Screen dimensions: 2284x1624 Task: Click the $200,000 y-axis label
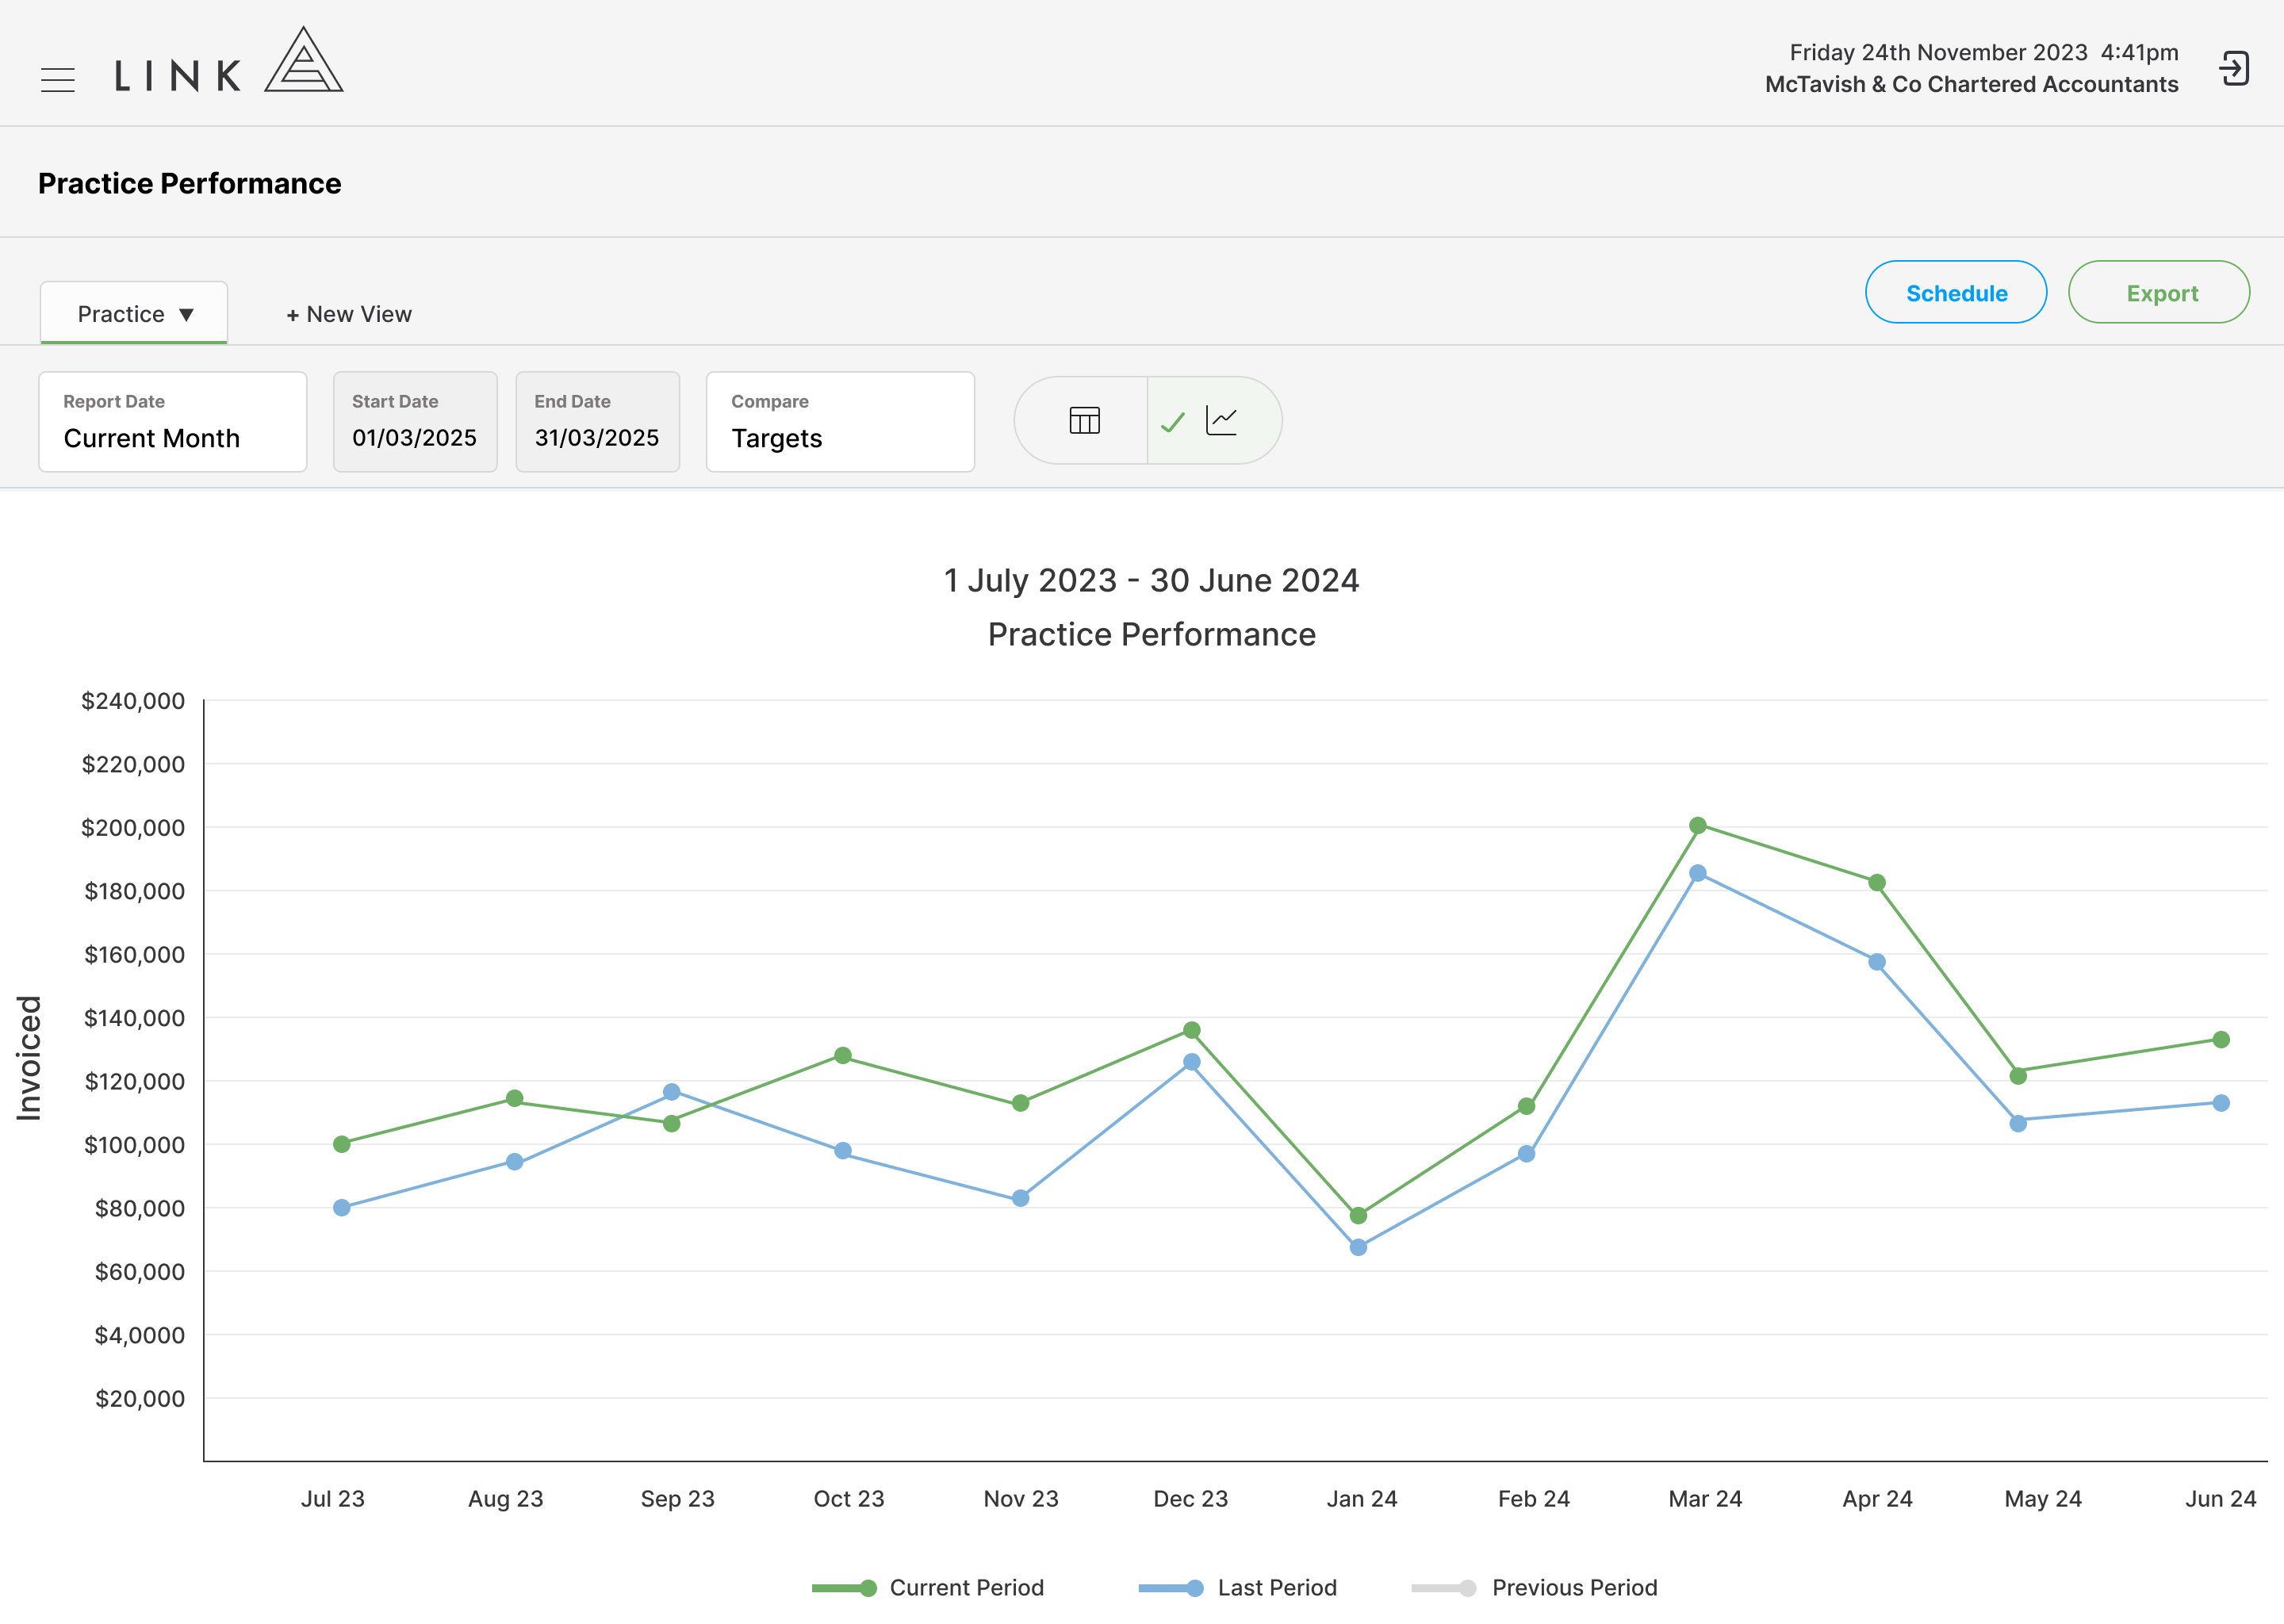point(133,828)
